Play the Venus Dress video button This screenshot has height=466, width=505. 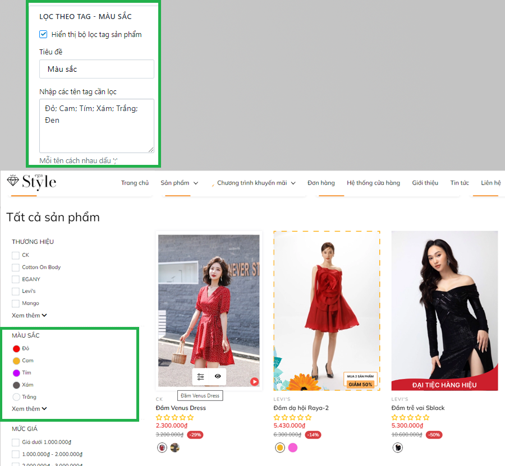(x=254, y=381)
